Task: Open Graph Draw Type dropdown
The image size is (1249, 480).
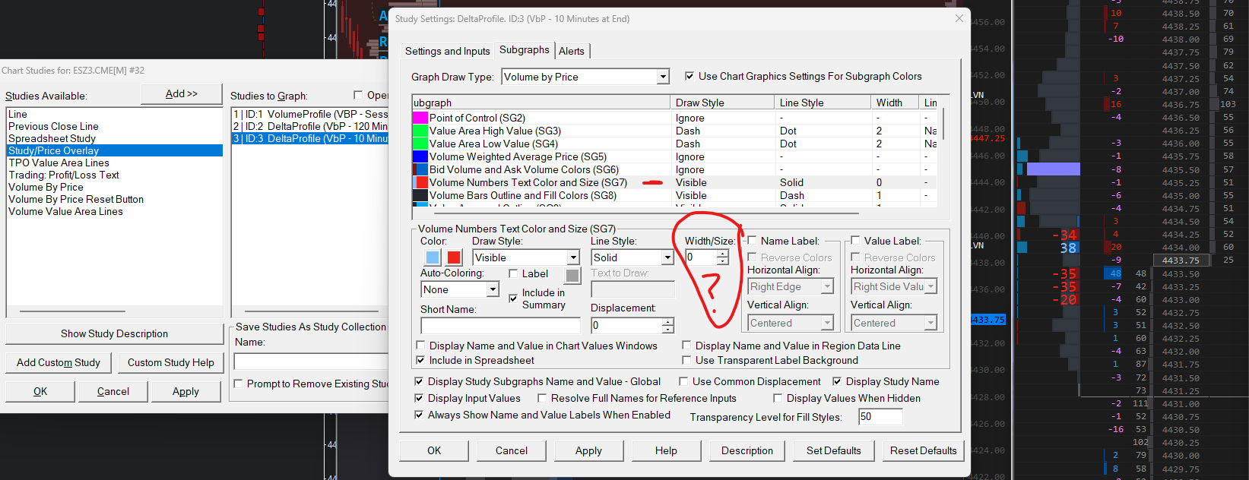Action: click(x=663, y=77)
